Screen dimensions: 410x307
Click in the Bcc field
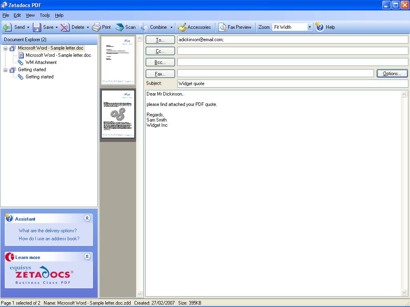click(293, 62)
